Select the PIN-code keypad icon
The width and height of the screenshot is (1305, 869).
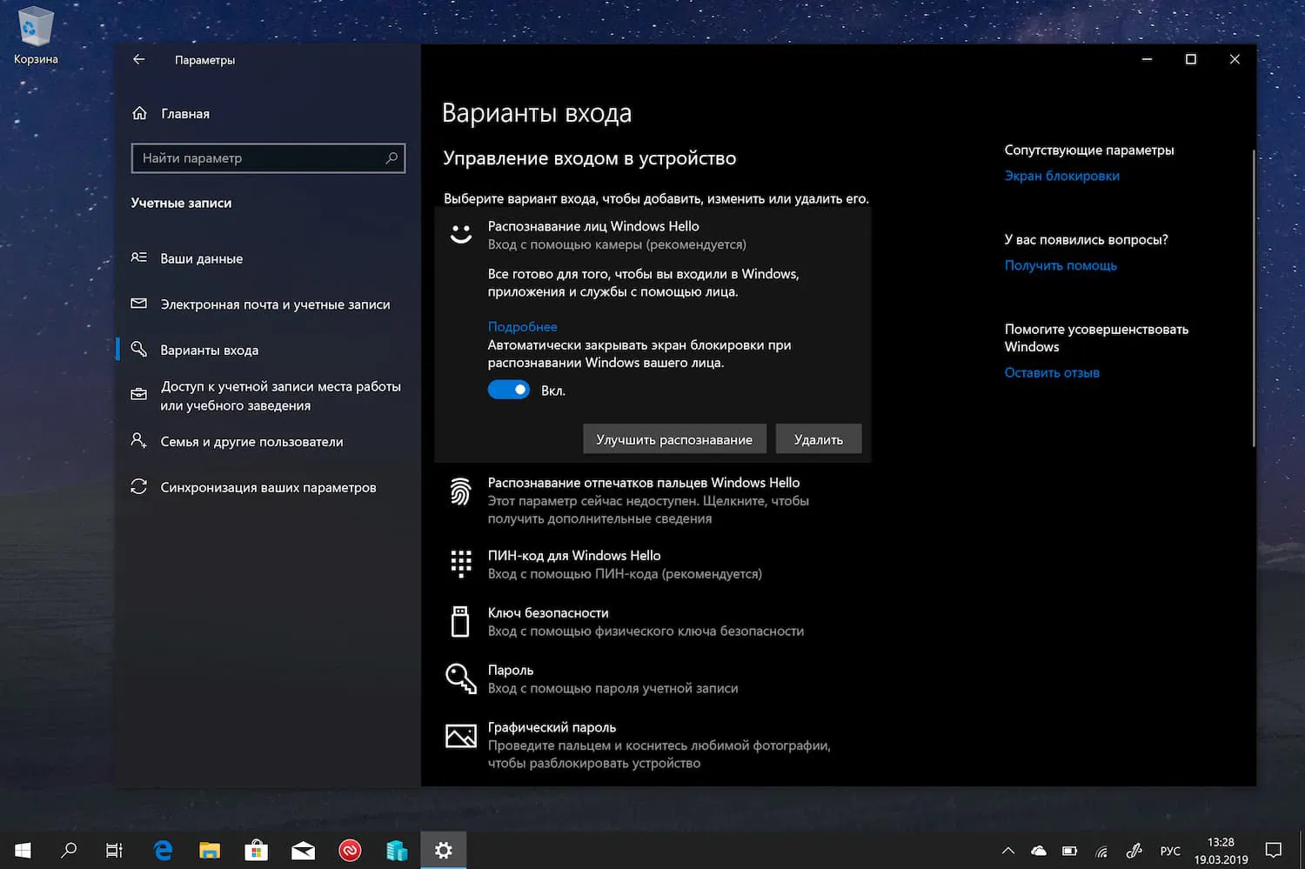(460, 564)
